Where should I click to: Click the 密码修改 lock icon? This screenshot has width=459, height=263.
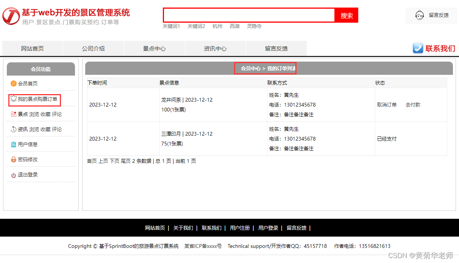[x=14, y=159]
